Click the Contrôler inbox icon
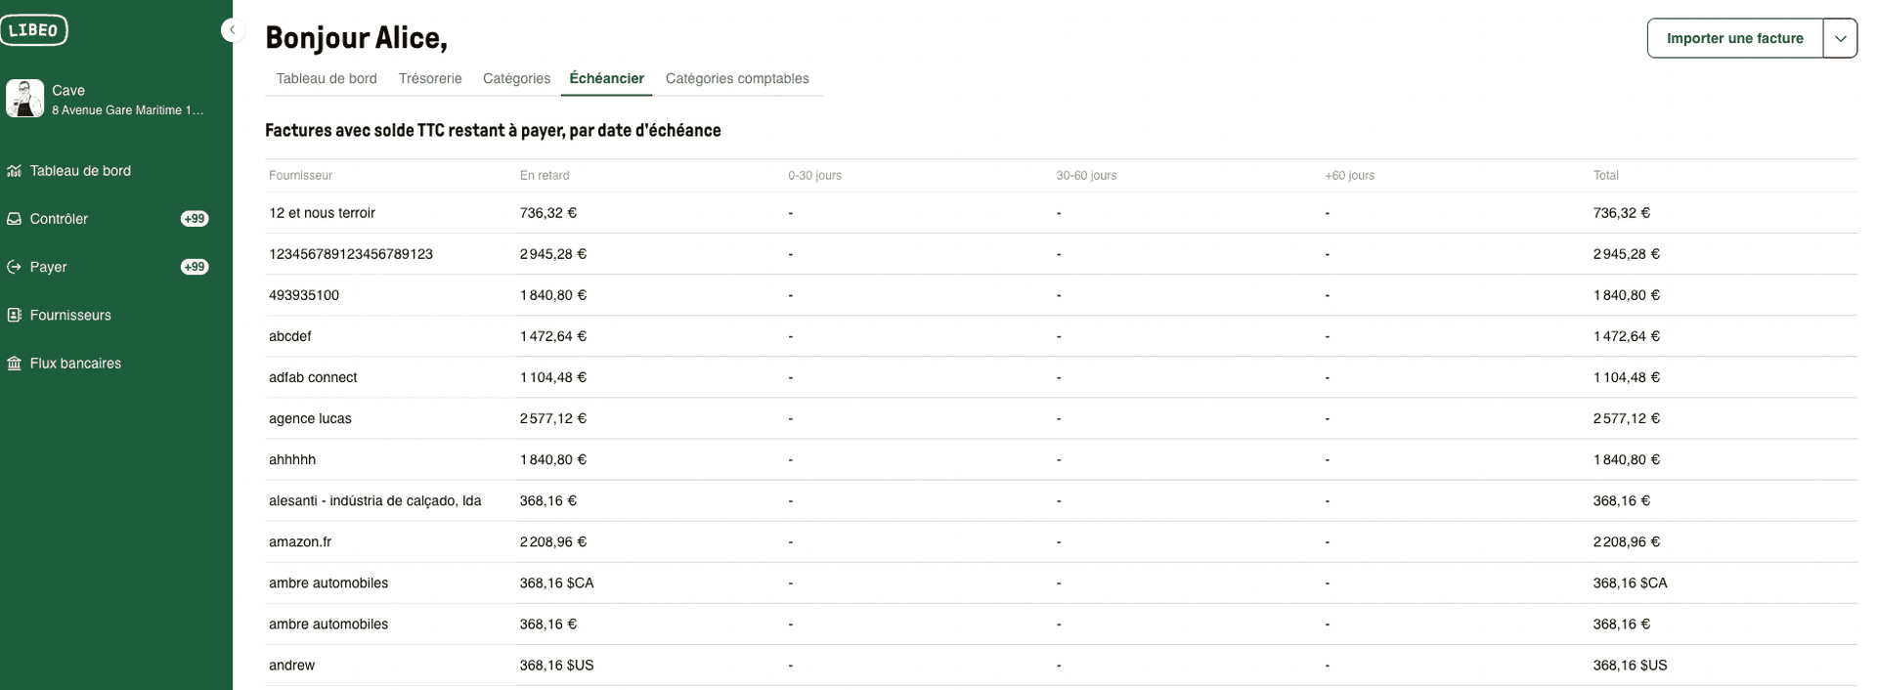Screen dimensions: 1877x690 click(14, 219)
